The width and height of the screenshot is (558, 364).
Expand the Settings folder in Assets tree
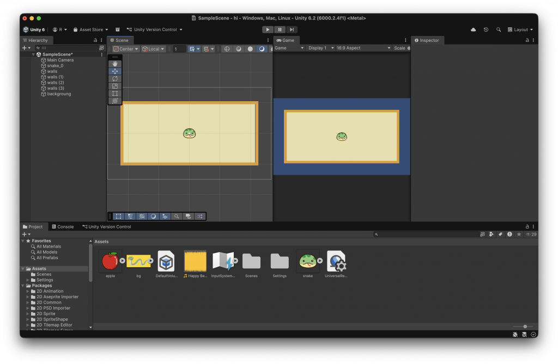pyautogui.click(x=28, y=280)
